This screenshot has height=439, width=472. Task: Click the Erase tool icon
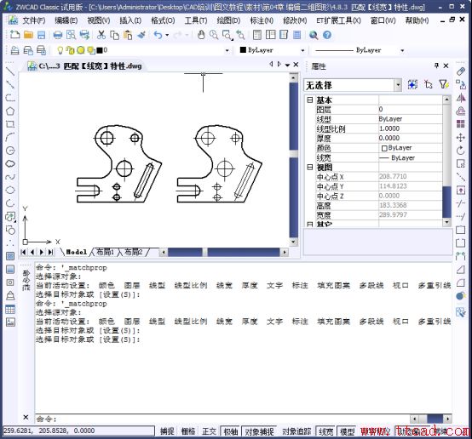461,71
